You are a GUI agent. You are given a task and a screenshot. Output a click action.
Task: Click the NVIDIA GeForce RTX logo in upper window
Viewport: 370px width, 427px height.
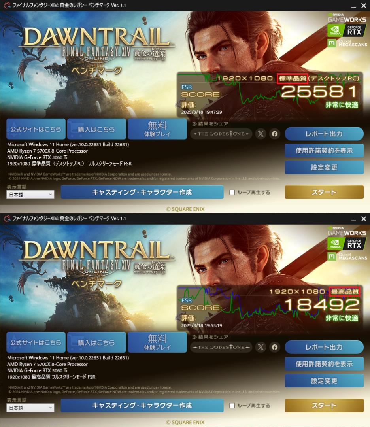tap(347, 30)
